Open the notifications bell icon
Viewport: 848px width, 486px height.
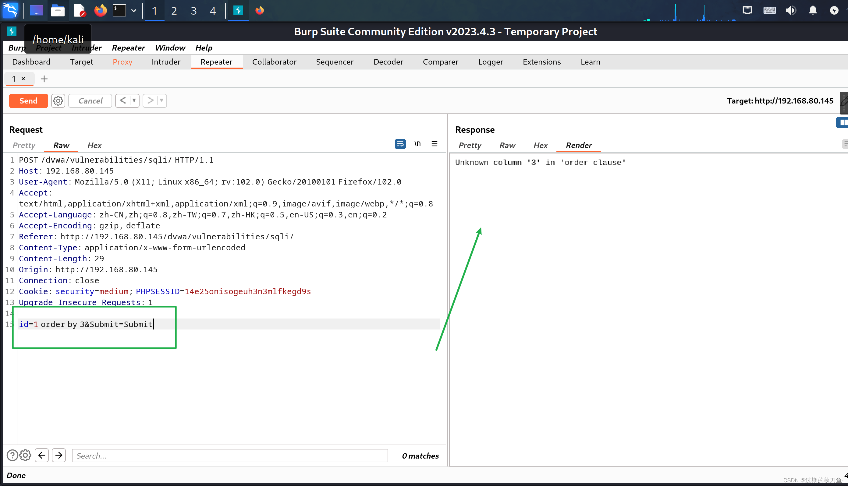point(813,10)
